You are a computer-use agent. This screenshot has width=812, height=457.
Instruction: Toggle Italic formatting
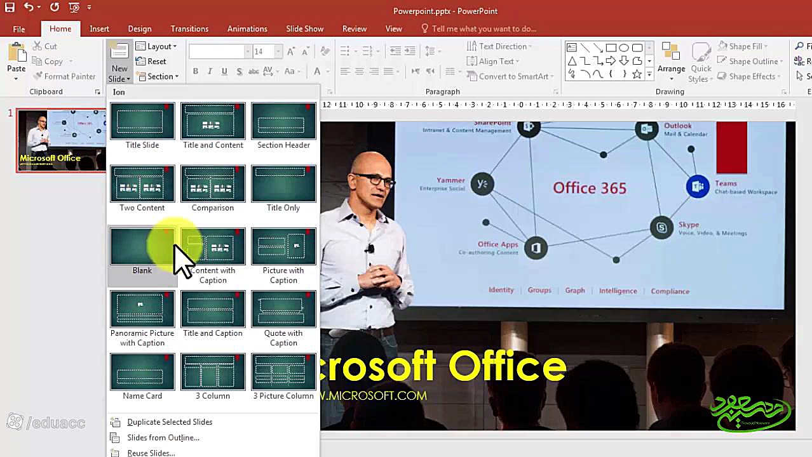click(210, 71)
